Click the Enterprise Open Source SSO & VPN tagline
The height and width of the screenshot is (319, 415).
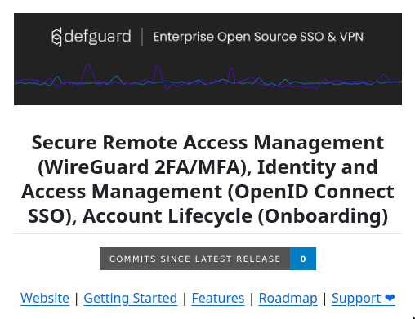click(258, 37)
